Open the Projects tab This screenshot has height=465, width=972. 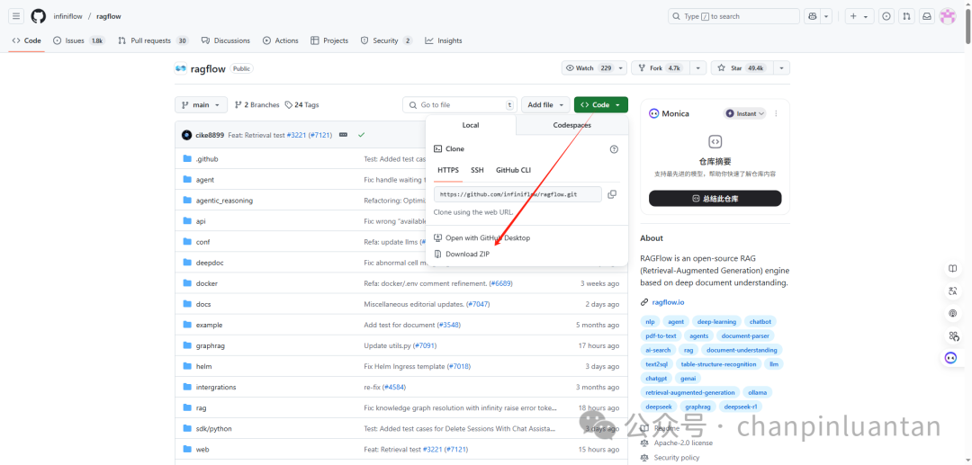(x=329, y=40)
